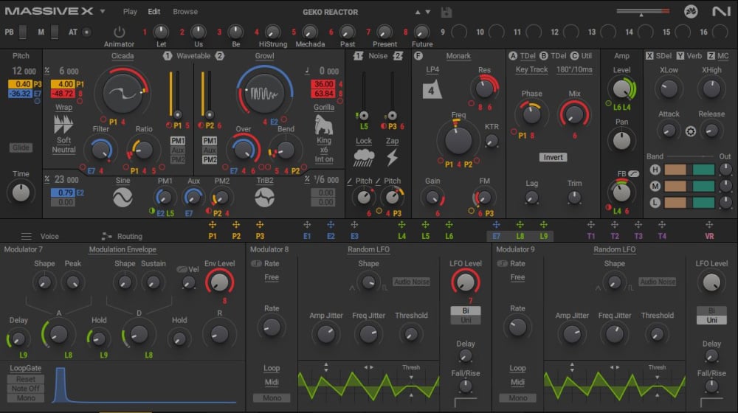Open the Native Instruments NI logo

coord(720,11)
